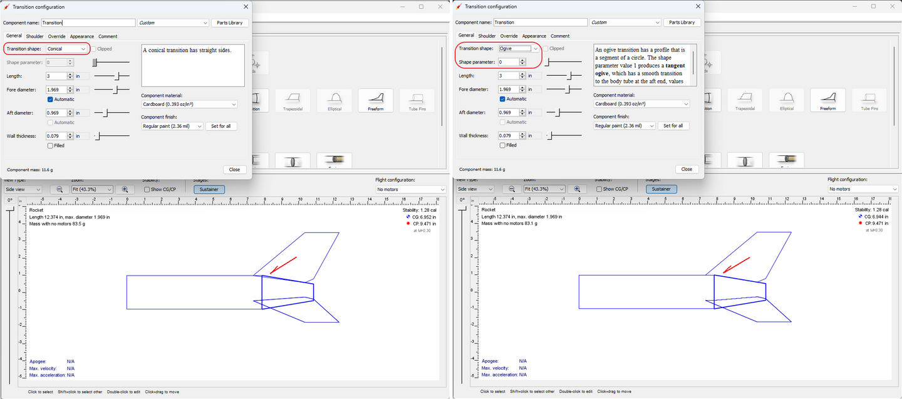
Task: Add Freeform fin set in left window
Action: pos(375,100)
